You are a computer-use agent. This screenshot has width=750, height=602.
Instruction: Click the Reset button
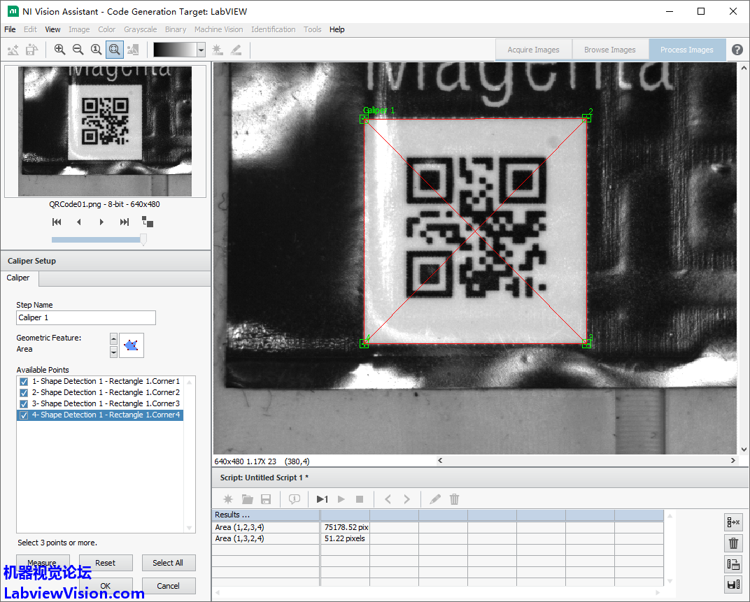pyautogui.click(x=106, y=563)
